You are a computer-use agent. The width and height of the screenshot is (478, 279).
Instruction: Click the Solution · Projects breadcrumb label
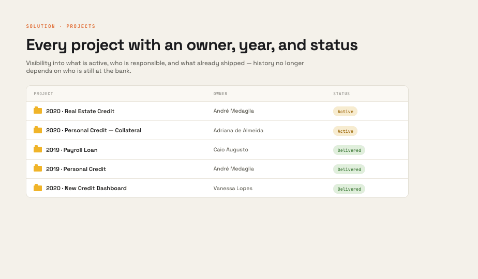[61, 26]
